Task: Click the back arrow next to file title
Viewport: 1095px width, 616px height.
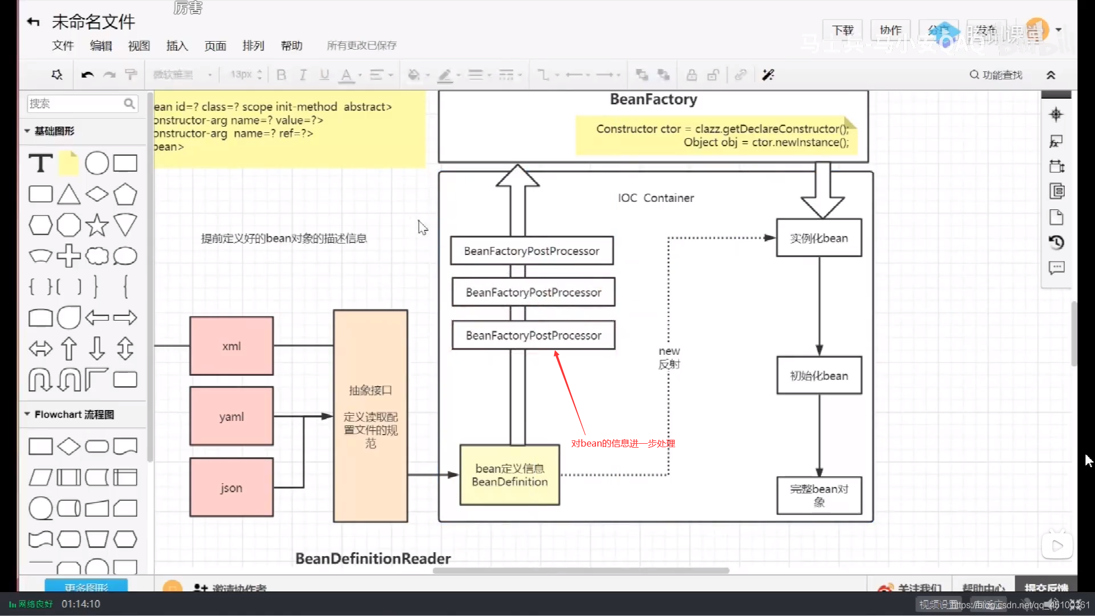Action: pyautogui.click(x=33, y=22)
